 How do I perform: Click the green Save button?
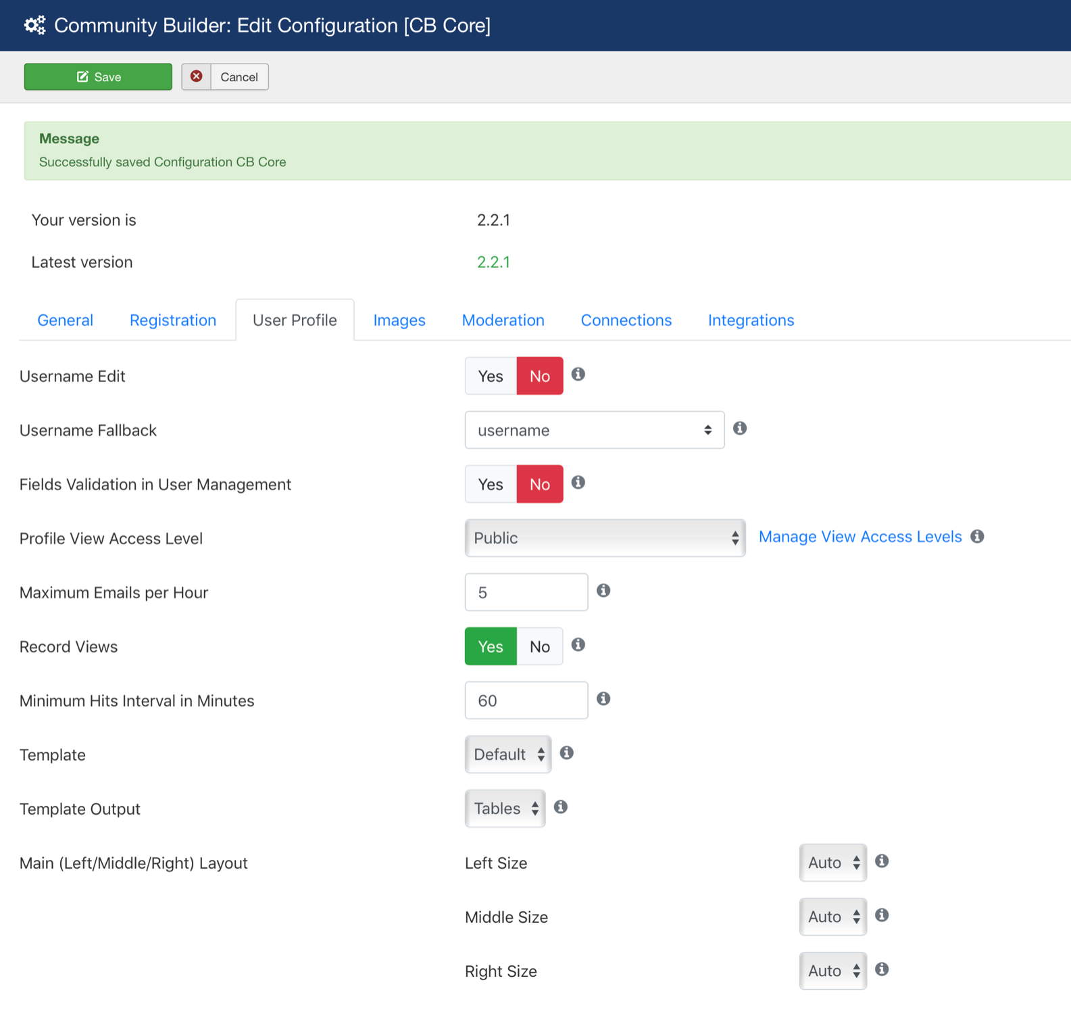[98, 77]
